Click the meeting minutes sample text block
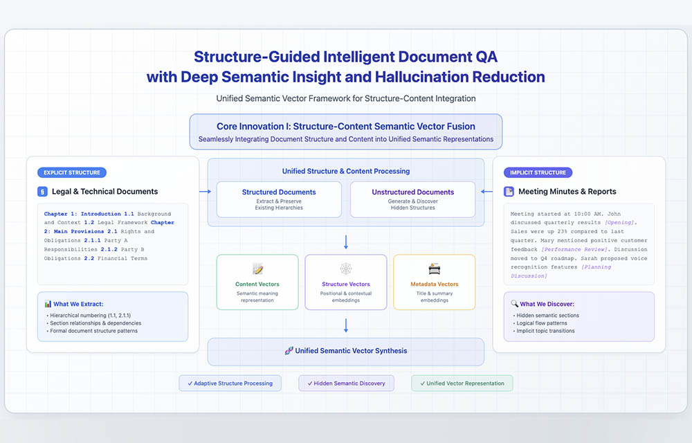 coord(579,245)
